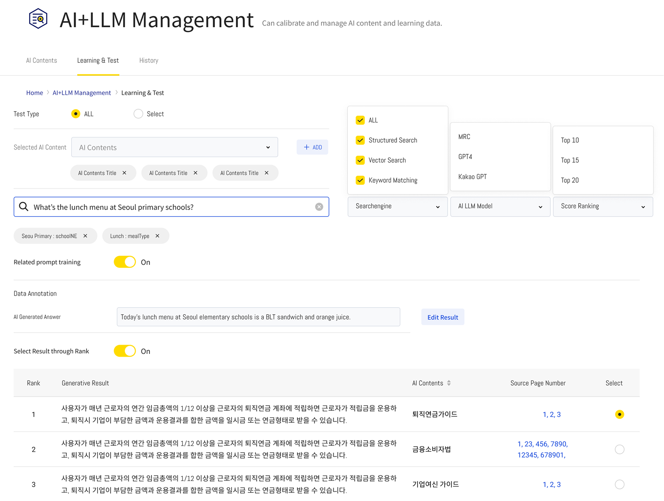Image resolution: width=664 pixels, height=501 pixels.
Task: Open the Learning & Test tab
Action: [x=98, y=60]
